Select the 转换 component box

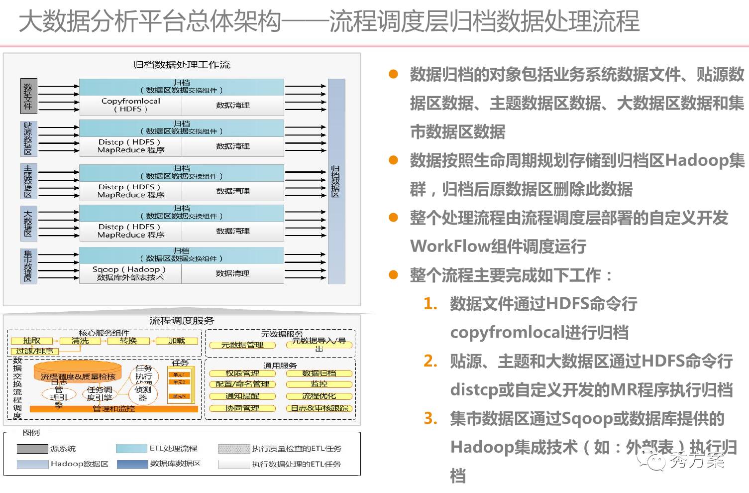(128, 341)
